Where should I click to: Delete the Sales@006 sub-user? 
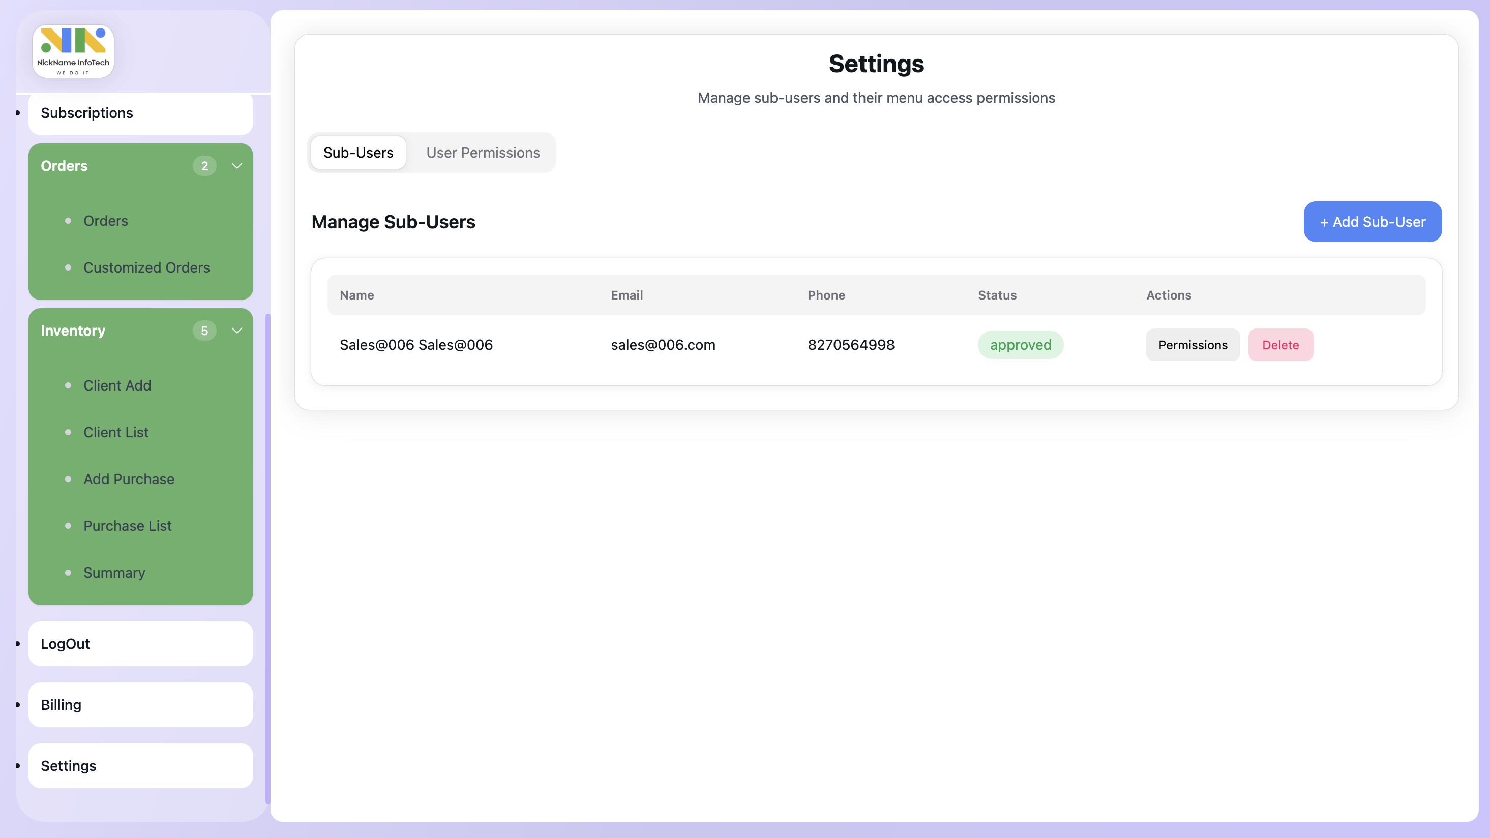1280,345
